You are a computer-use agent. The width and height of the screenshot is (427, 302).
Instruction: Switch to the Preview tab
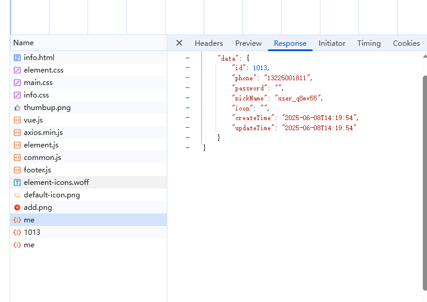248,43
